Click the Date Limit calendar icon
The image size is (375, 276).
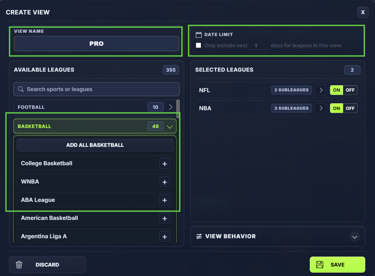pyautogui.click(x=198, y=35)
